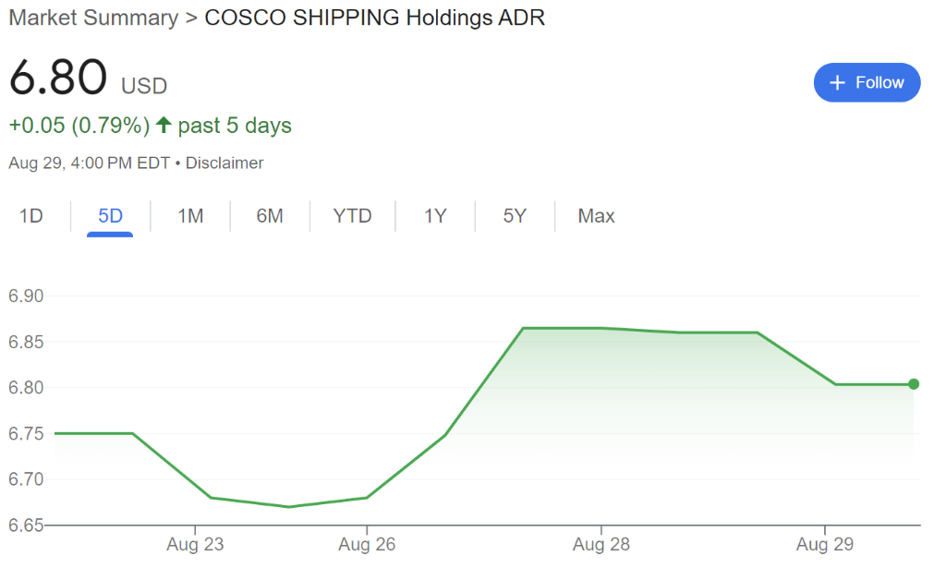The image size is (946, 568).
Task: Show the Max range tab
Action: pos(596,216)
